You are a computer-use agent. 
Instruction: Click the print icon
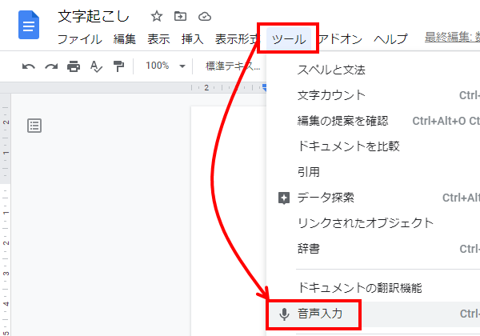[x=74, y=66]
